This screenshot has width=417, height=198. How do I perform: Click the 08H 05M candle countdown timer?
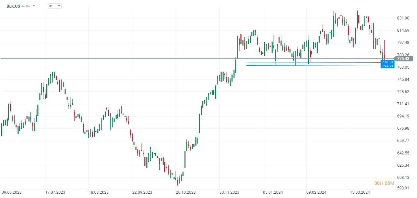(384, 183)
